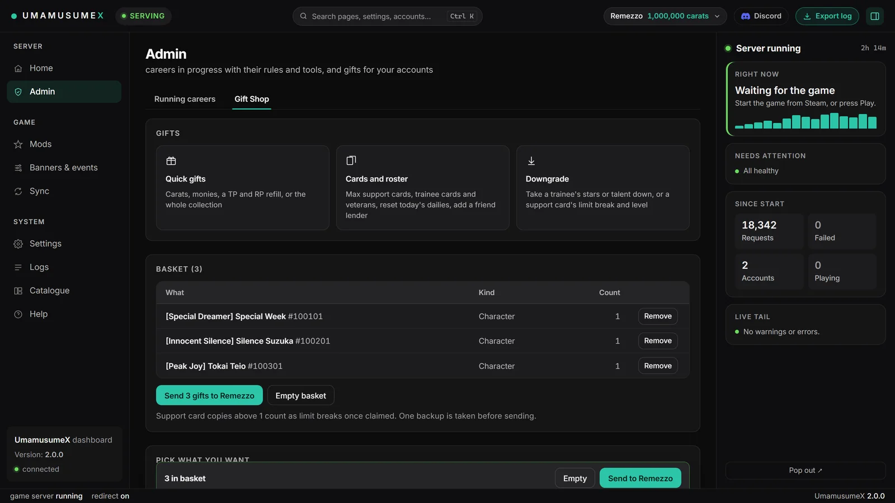Click the Admin shield icon

[x=18, y=92]
